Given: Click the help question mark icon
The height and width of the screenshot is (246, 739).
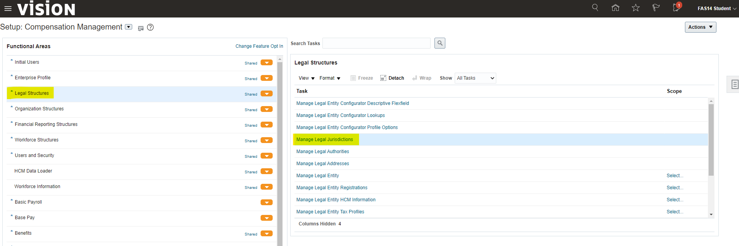Looking at the screenshot, I should (151, 27).
